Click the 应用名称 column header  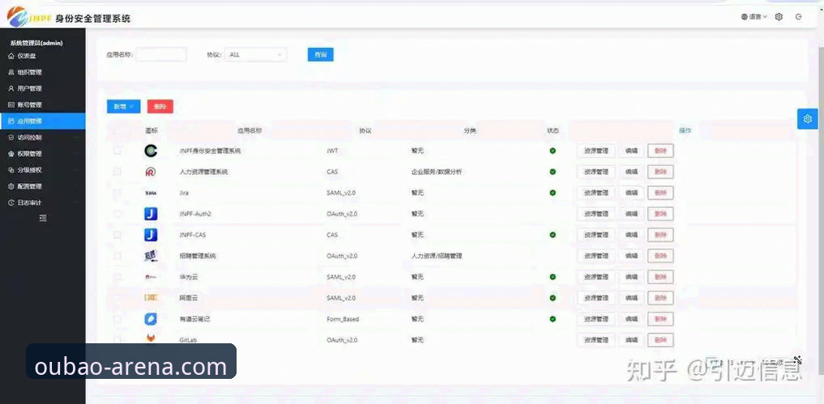click(x=250, y=131)
